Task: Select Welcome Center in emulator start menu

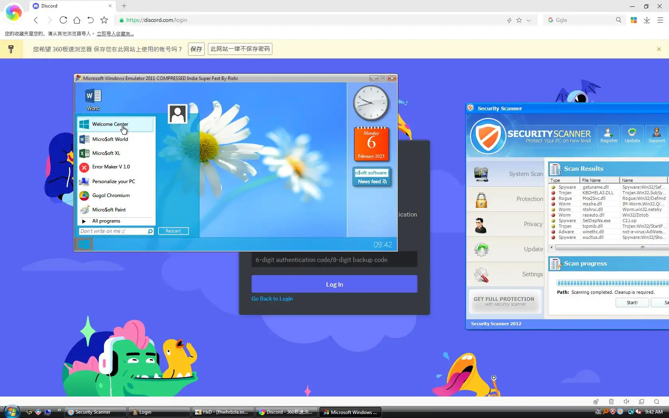Action: click(x=115, y=124)
